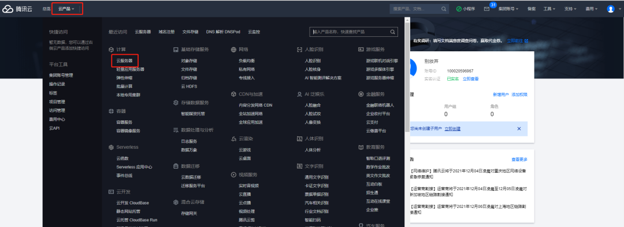Click the 容器 category icon
624x227 pixels.
pos(111,112)
